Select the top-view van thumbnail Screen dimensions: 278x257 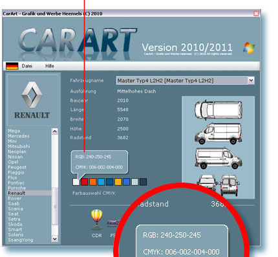(219, 110)
